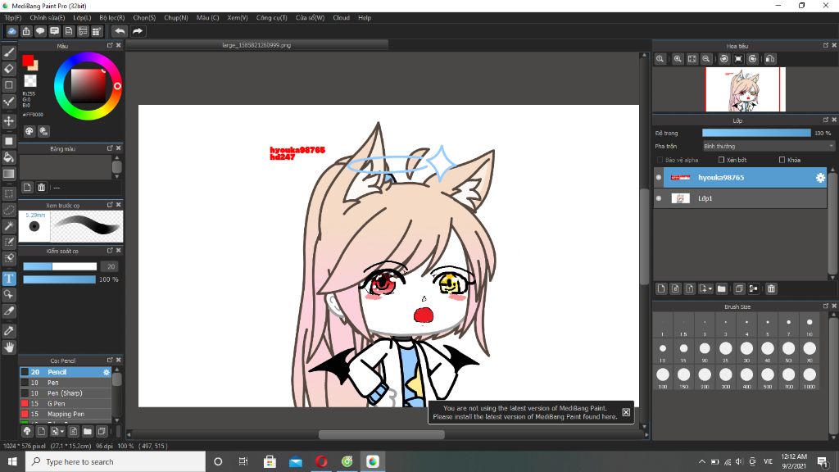Open settings gear for hyouka98765 layer
839x472 pixels.
click(x=819, y=178)
